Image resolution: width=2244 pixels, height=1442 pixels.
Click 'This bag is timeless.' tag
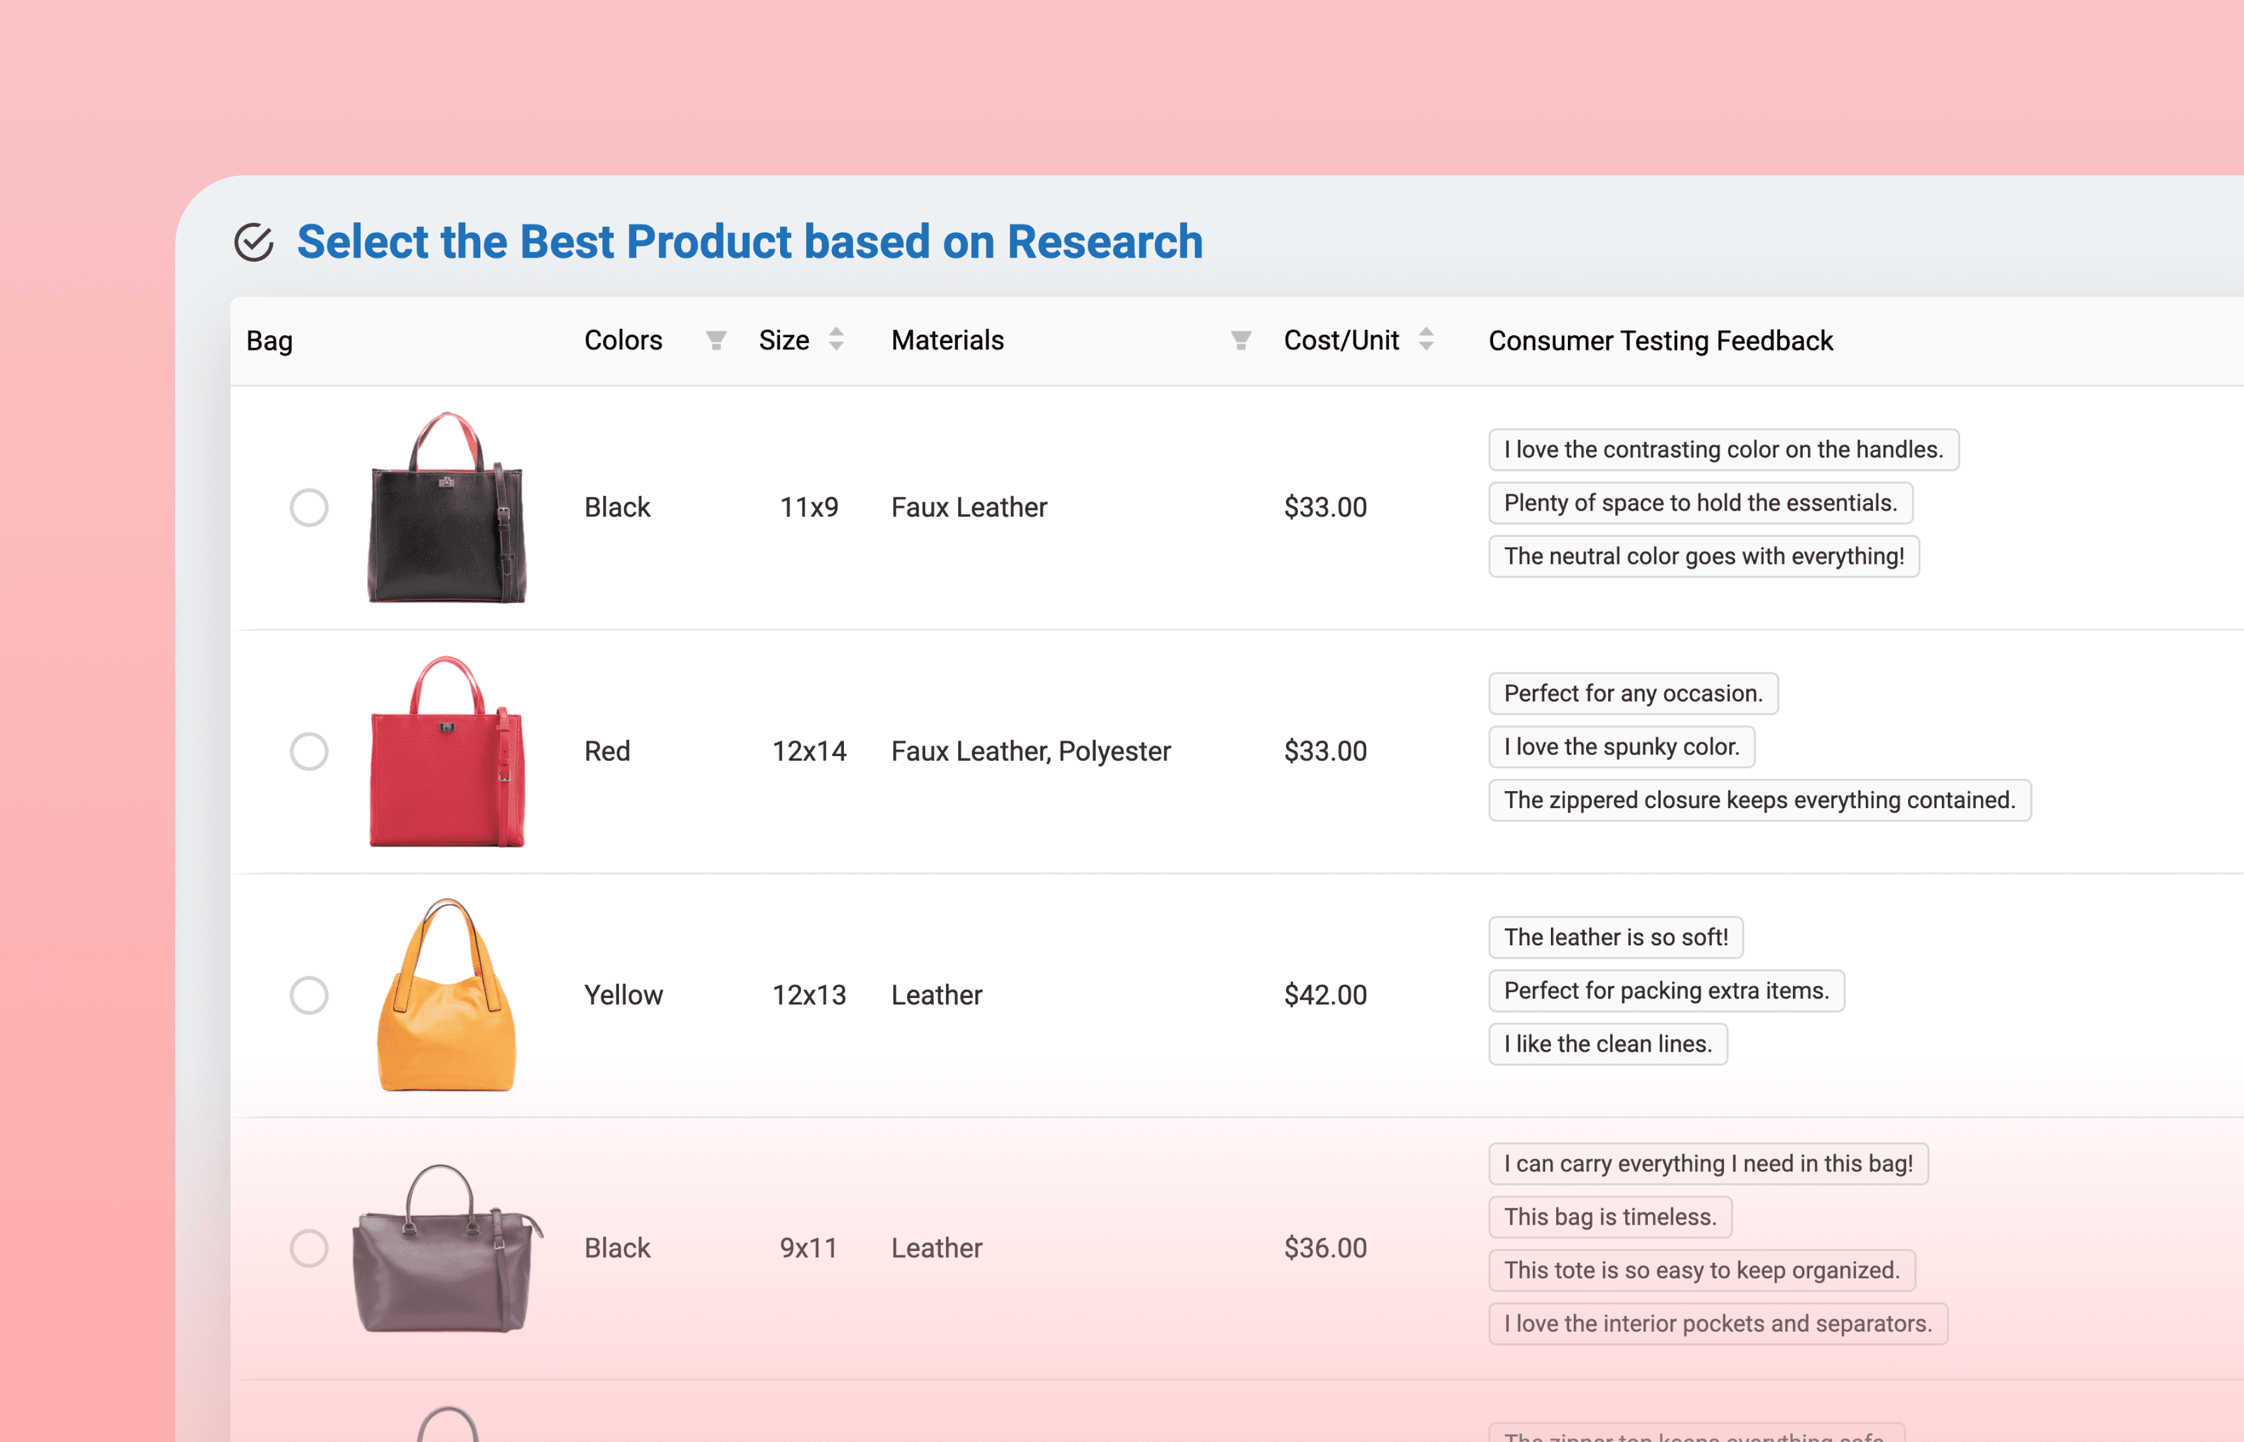(1610, 1216)
